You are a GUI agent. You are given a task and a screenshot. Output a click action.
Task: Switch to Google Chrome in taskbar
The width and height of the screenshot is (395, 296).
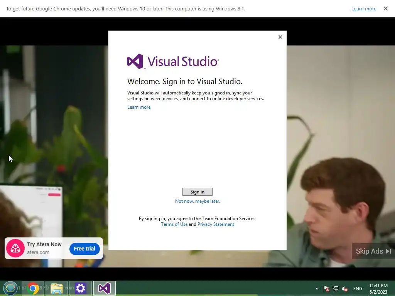pyautogui.click(x=33, y=288)
